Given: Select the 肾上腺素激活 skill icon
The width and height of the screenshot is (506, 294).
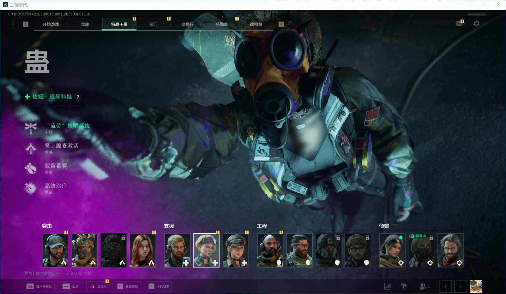Looking at the screenshot, I should point(31,148).
